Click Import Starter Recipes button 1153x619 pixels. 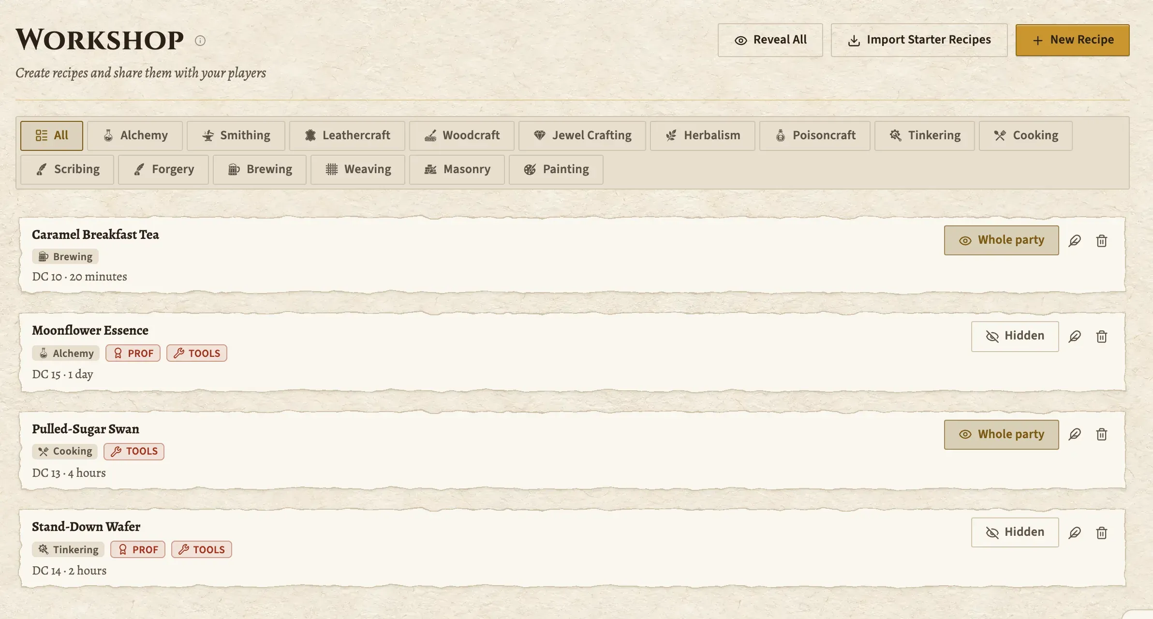click(919, 40)
